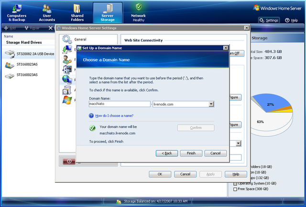Select the Server Storage tab
306x207 pixels.
108,13
